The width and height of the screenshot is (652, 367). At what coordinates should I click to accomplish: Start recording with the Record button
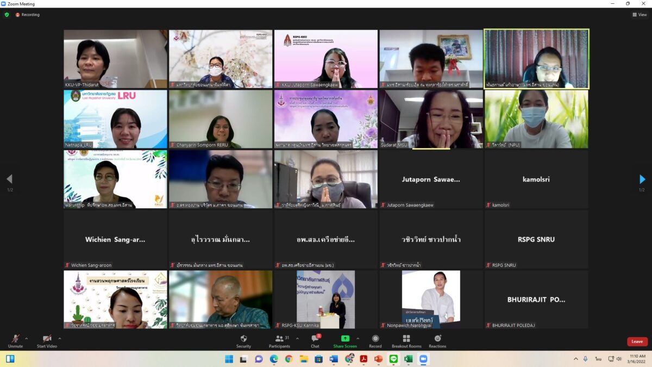tap(375, 341)
